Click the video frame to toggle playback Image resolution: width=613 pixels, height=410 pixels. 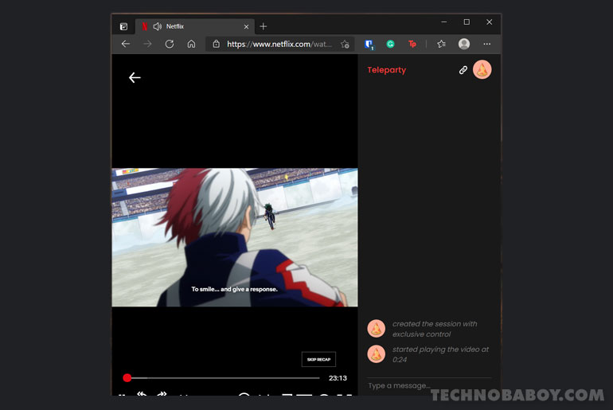pos(235,237)
